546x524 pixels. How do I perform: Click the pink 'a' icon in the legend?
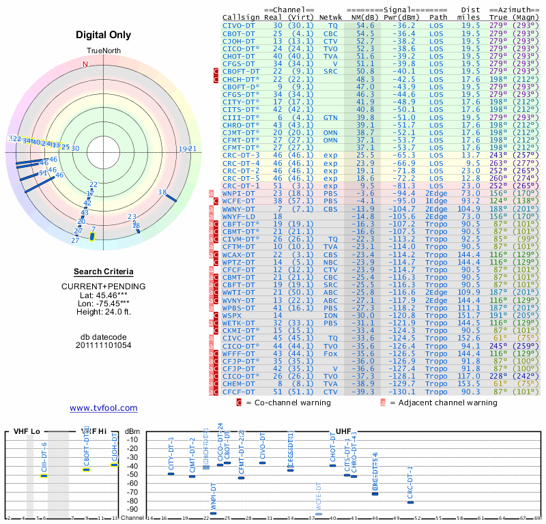click(x=383, y=403)
